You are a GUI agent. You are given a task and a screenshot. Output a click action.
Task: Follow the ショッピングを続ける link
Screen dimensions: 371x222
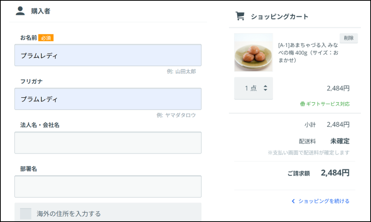click(x=324, y=201)
